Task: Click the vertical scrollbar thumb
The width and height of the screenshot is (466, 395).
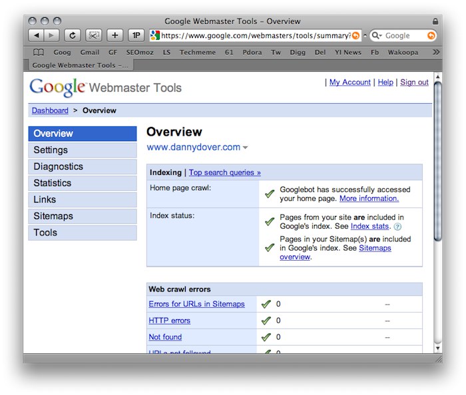Action: point(437,160)
